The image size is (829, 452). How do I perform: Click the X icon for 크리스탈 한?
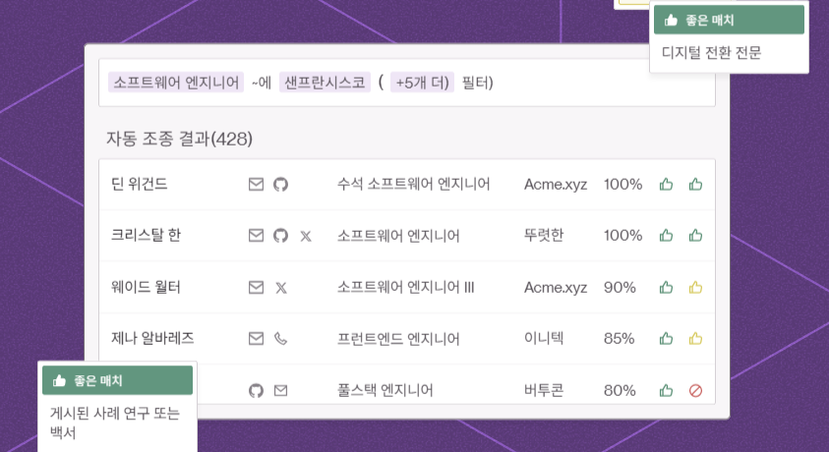(x=306, y=236)
